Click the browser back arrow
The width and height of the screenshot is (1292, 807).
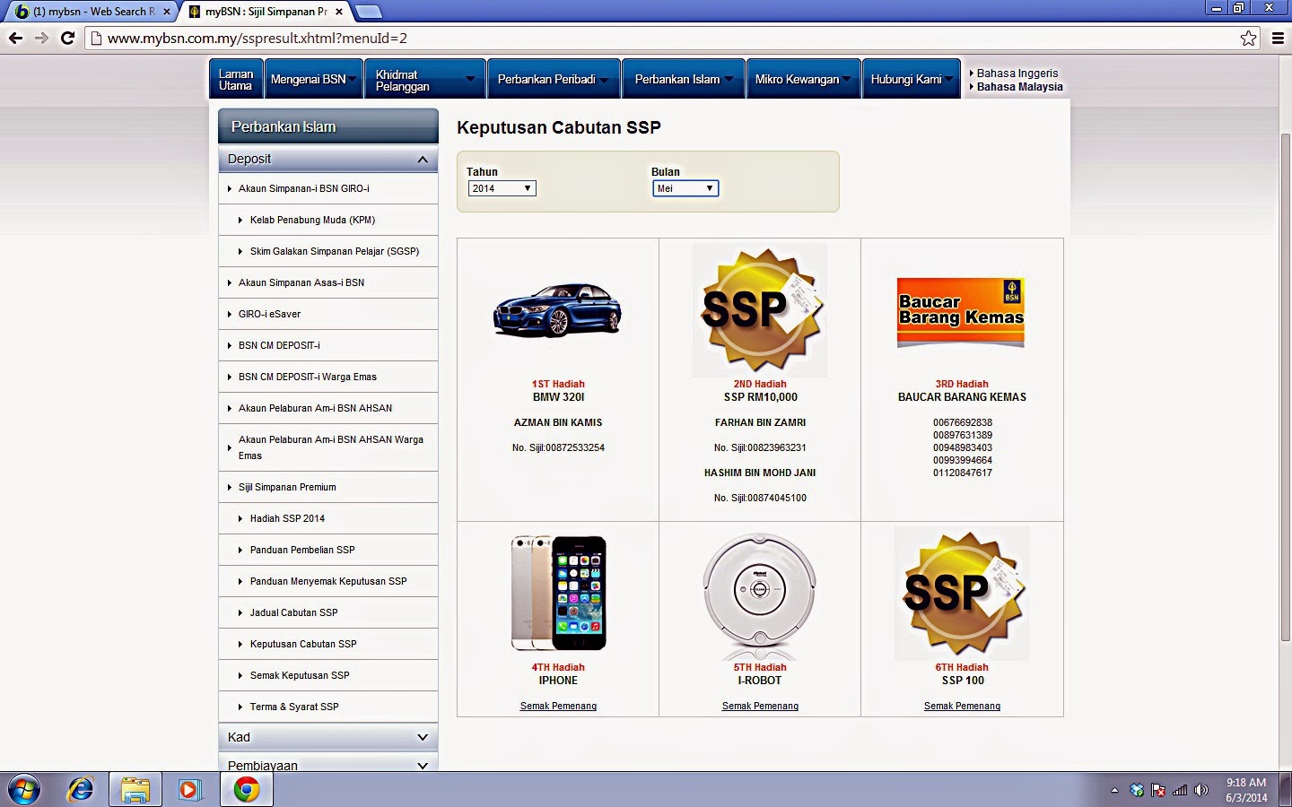click(x=15, y=38)
